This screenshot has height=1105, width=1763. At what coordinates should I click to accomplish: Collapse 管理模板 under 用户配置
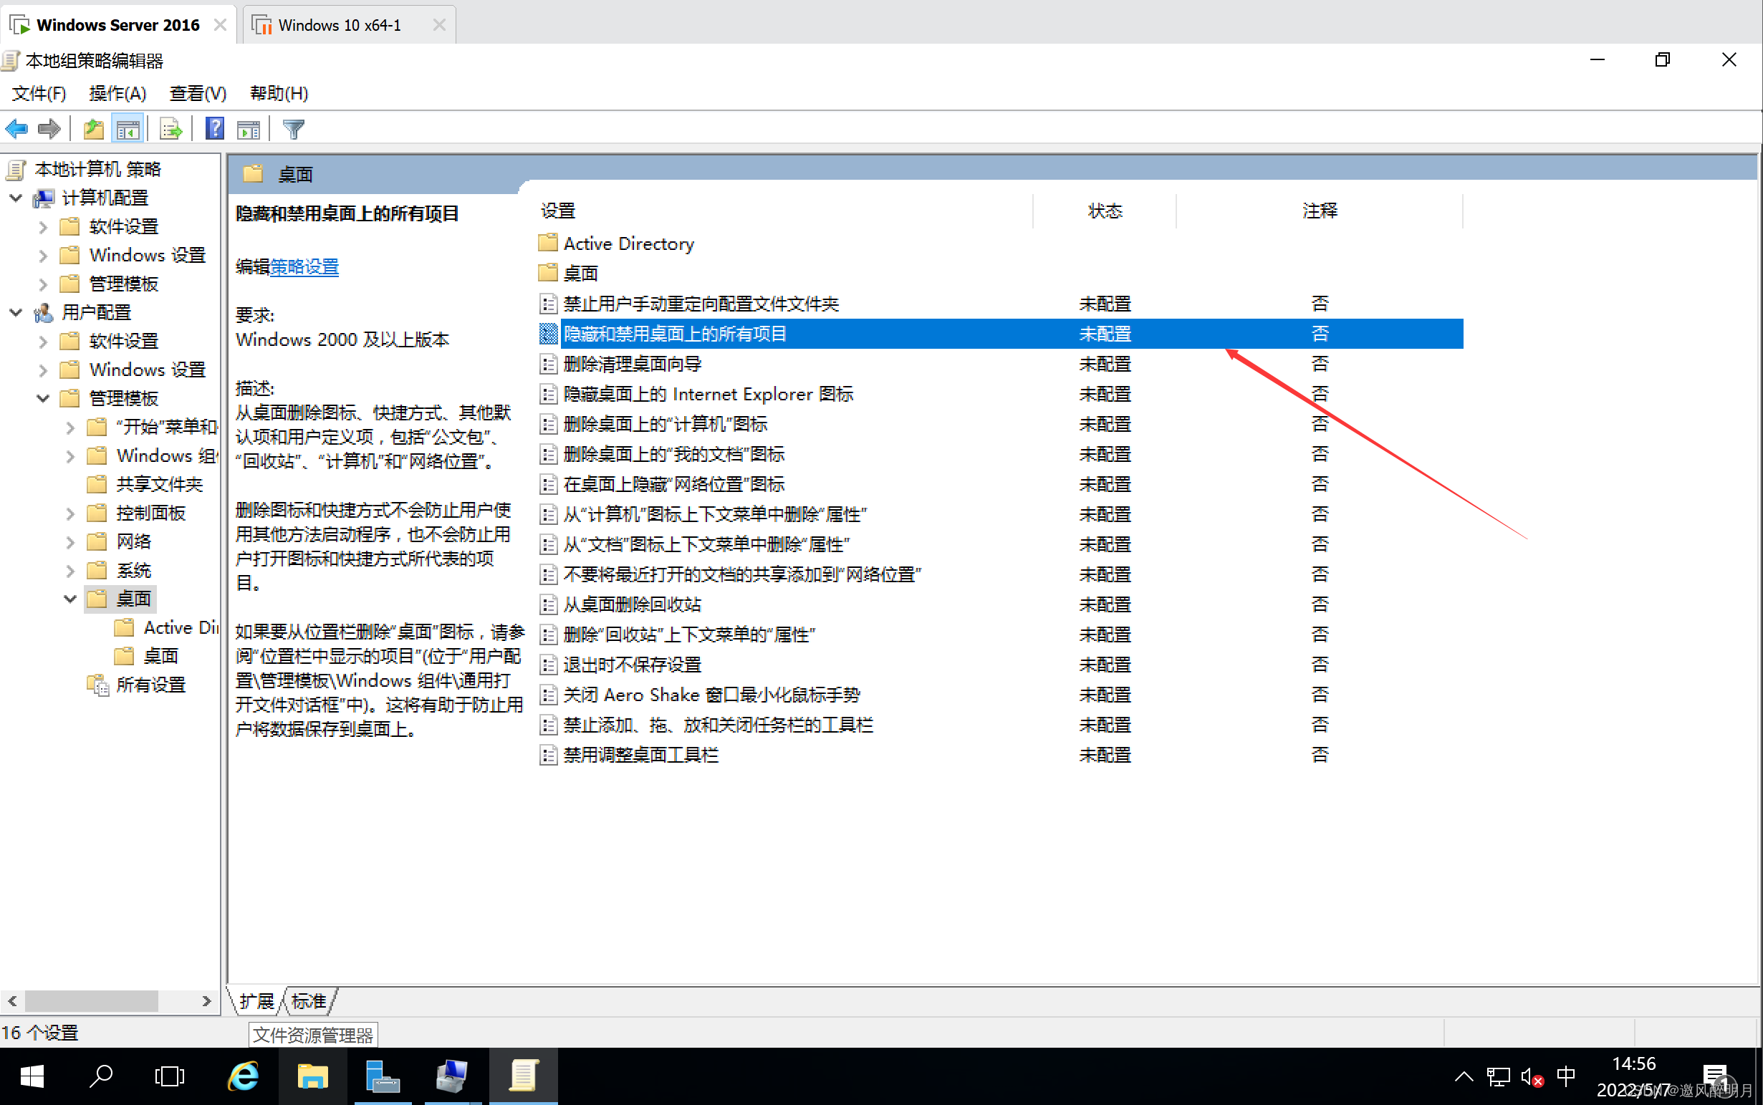point(43,398)
